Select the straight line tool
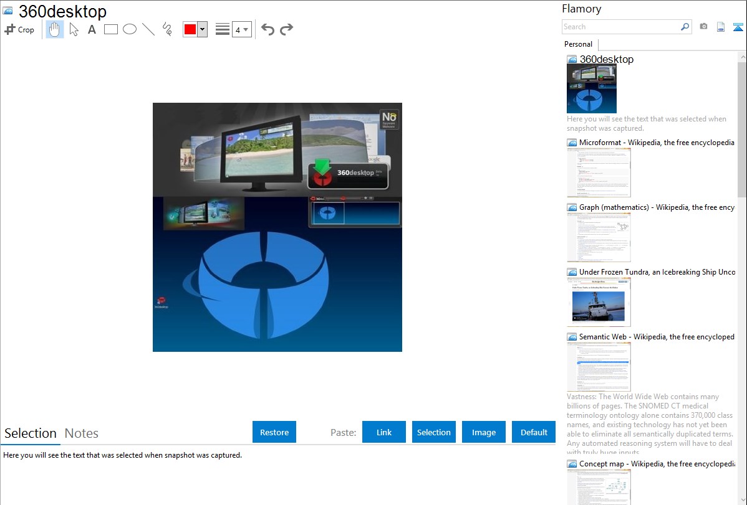747x505 pixels. pos(148,29)
